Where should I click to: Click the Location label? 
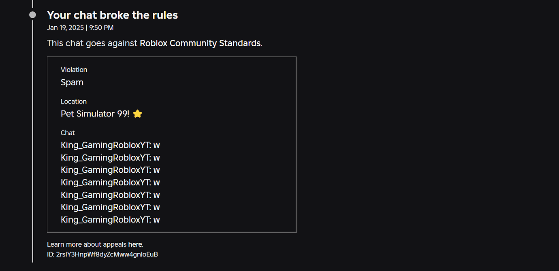coord(74,102)
